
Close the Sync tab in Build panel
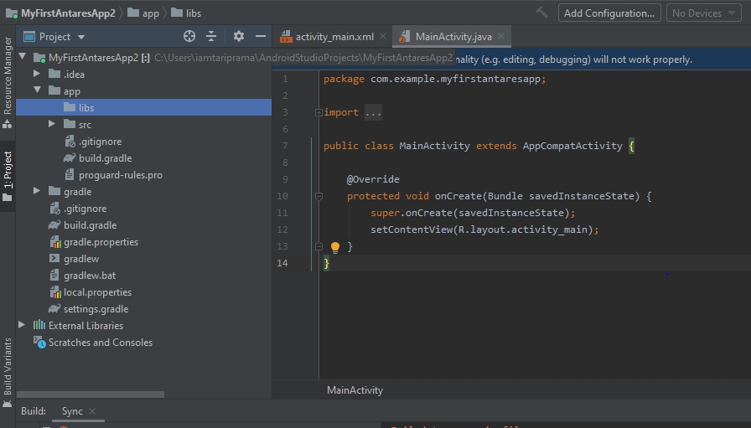[92, 411]
